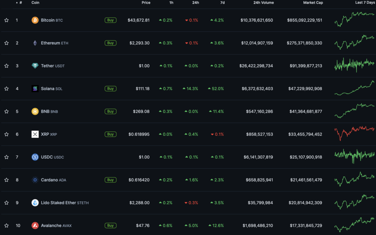The height and width of the screenshot is (235, 376).
Task: Click the Ethereum diamond logo icon
Action: pos(35,43)
